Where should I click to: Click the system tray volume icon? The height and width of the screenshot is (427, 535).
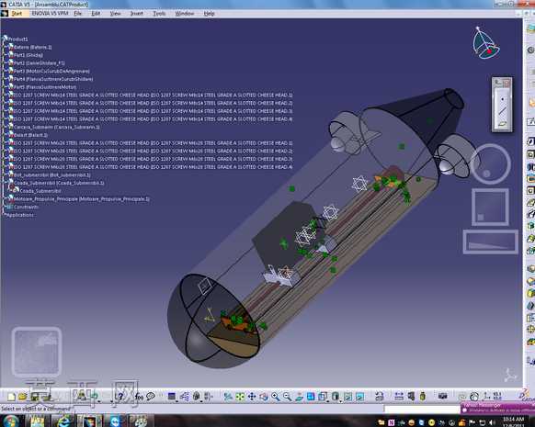[x=492, y=423]
